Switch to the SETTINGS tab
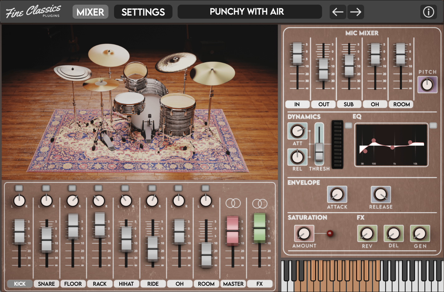This screenshot has width=444, height=292. (143, 12)
